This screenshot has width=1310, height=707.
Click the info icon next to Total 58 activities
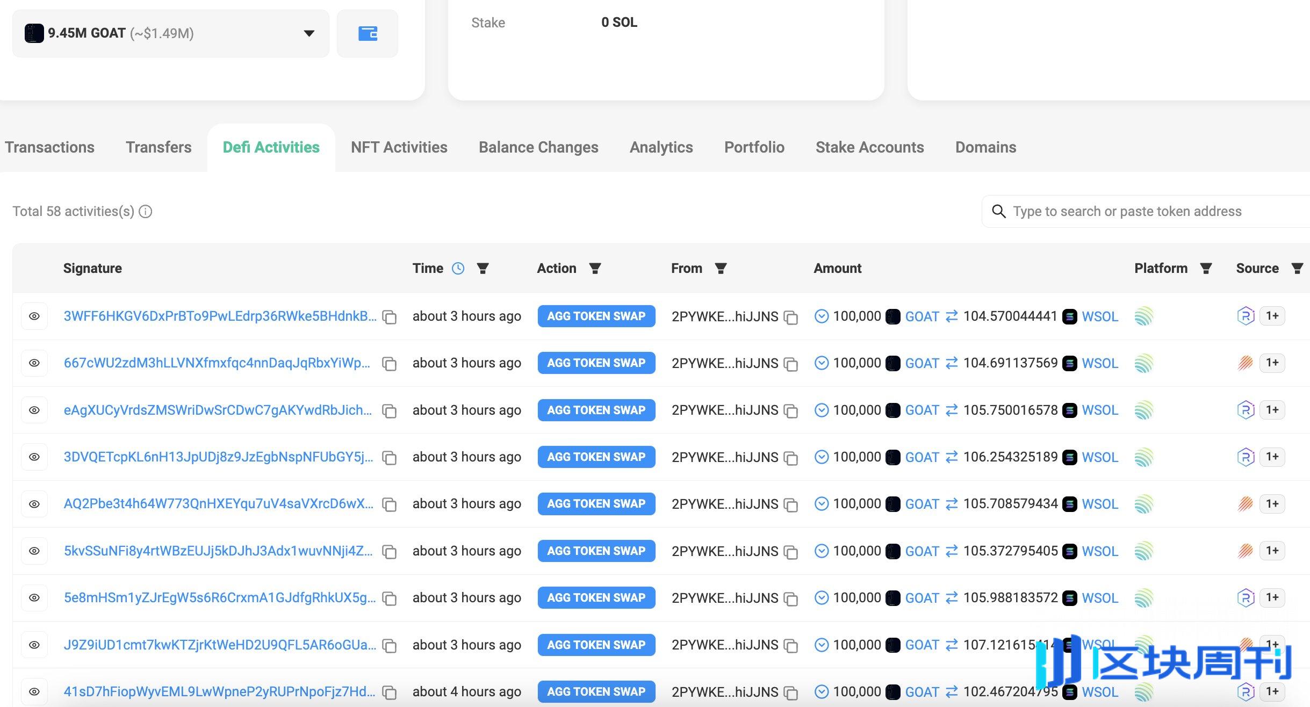[146, 212]
